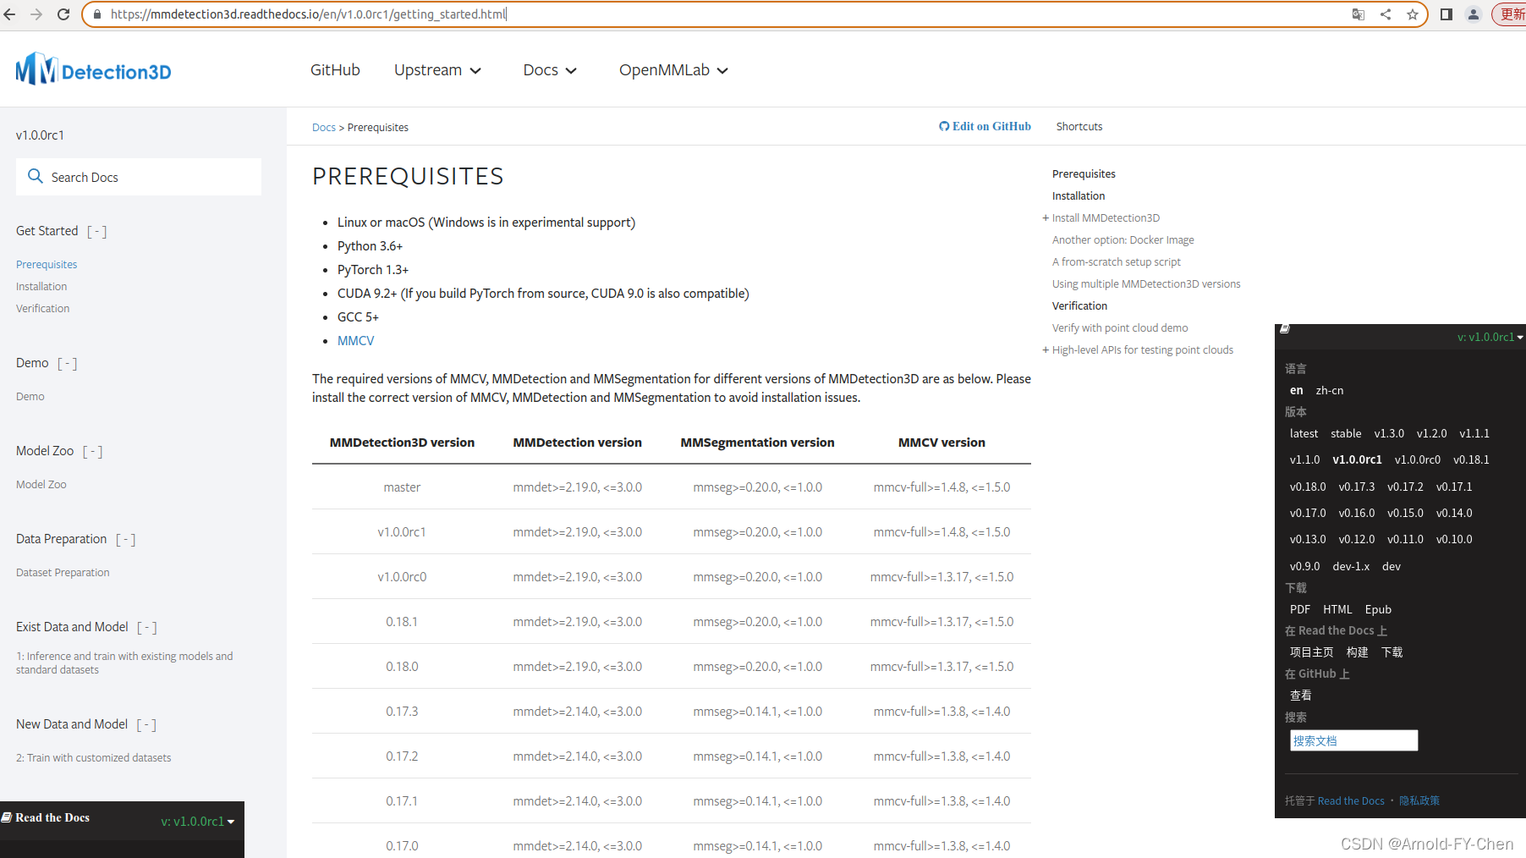Collapse the Get Started section
Screen dimensions: 1526x858
coord(97,231)
